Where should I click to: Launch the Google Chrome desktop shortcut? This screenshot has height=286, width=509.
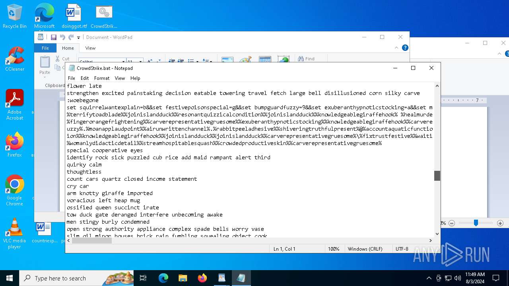click(x=15, y=191)
